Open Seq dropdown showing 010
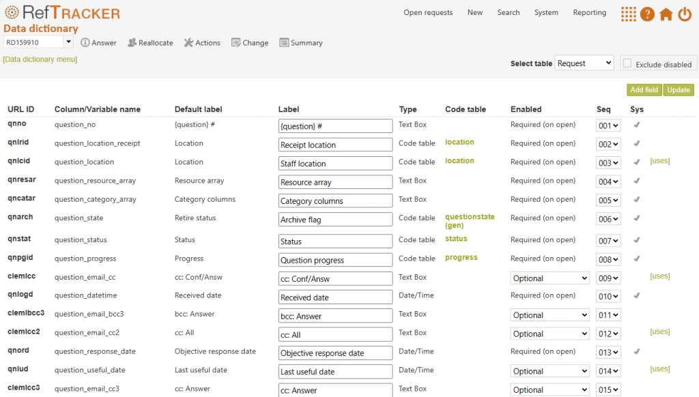The width and height of the screenshot is (699, 397). pyautogui.click(x=608, y=297)
